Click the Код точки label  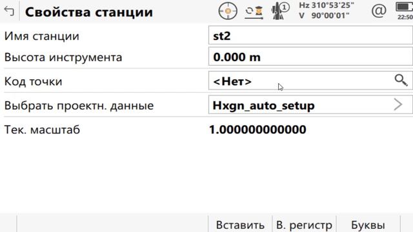tap(33, 81)
